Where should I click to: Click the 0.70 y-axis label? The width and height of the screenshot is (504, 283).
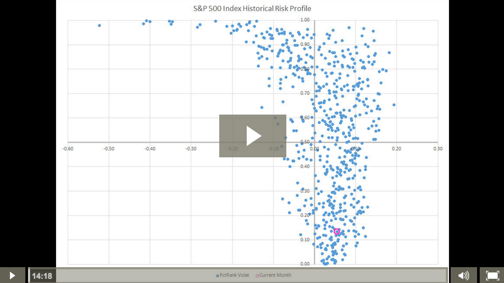click(305, 93)
